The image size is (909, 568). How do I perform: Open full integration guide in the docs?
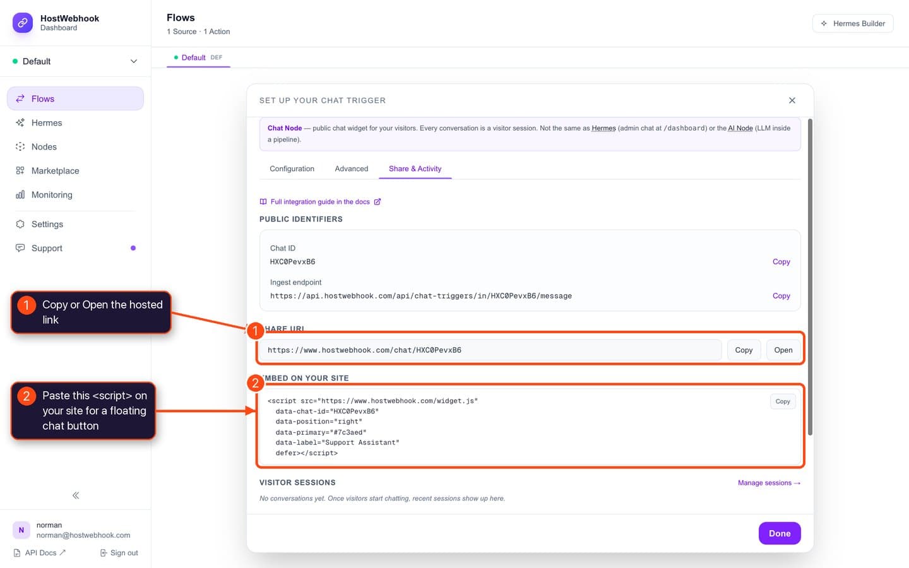tap(320, 202)
